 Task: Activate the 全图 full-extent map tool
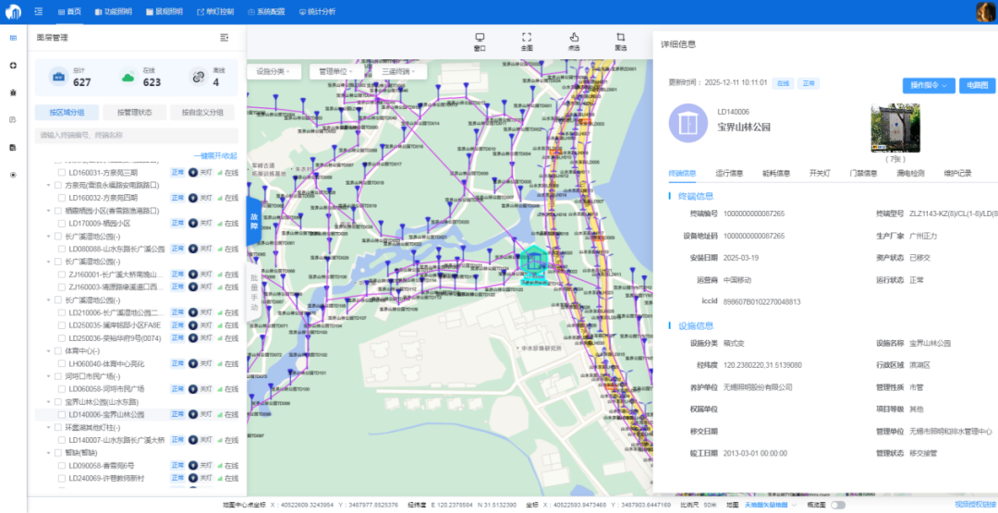(527, 41)
